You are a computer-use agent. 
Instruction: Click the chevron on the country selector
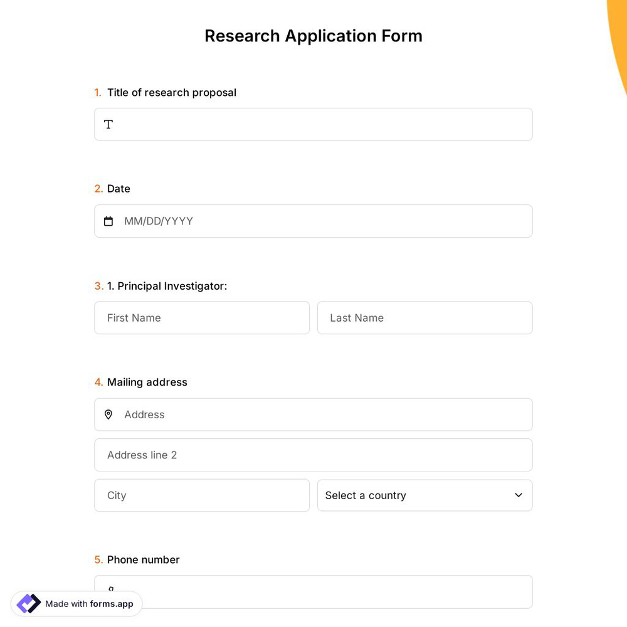(x=519, y=495)
